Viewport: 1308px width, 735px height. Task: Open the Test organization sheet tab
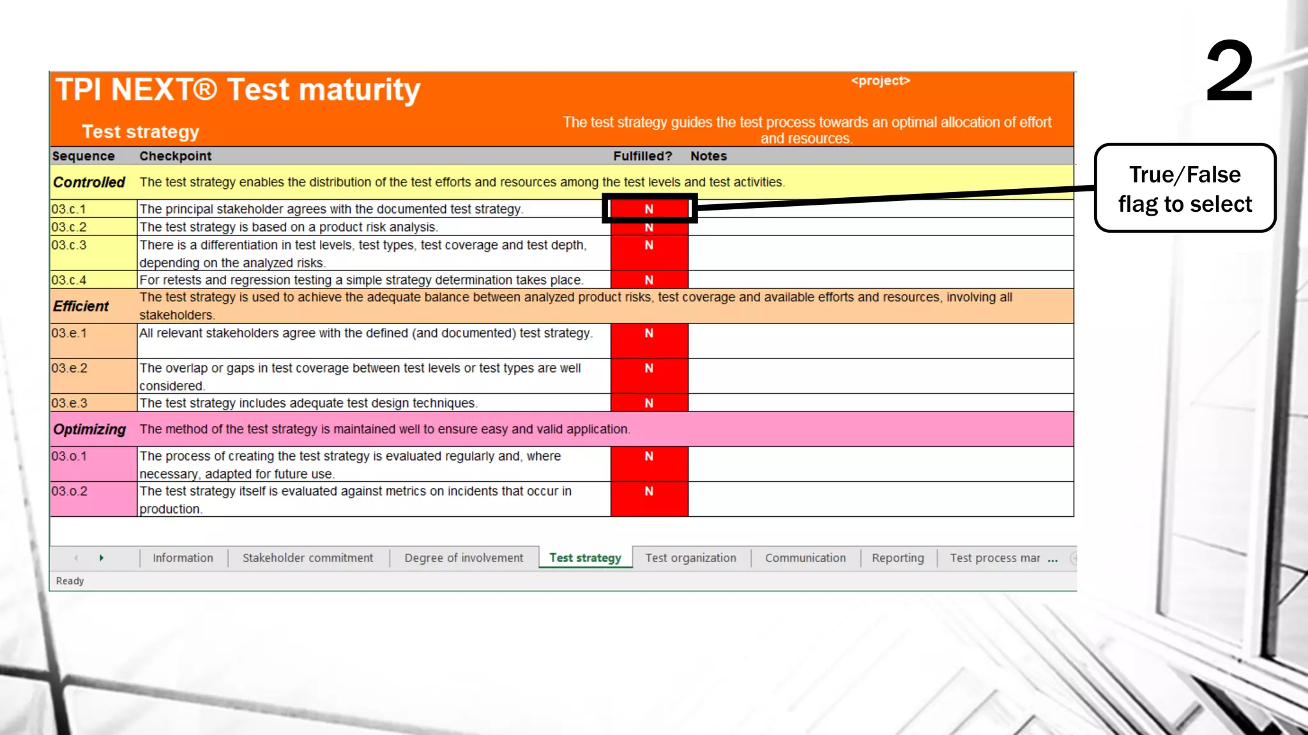(x=690, y=558)
